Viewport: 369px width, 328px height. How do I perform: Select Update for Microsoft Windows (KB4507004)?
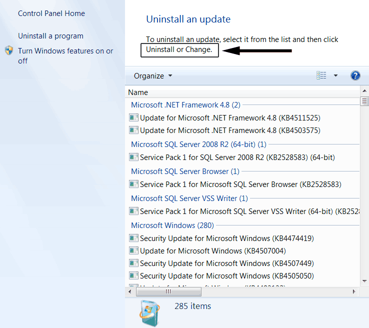212,251
